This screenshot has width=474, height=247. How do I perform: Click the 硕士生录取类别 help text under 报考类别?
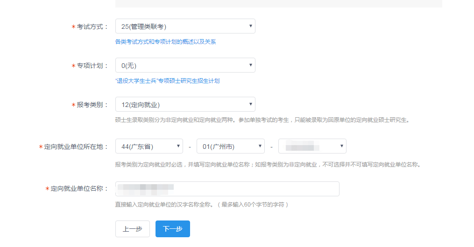(262, 120)
